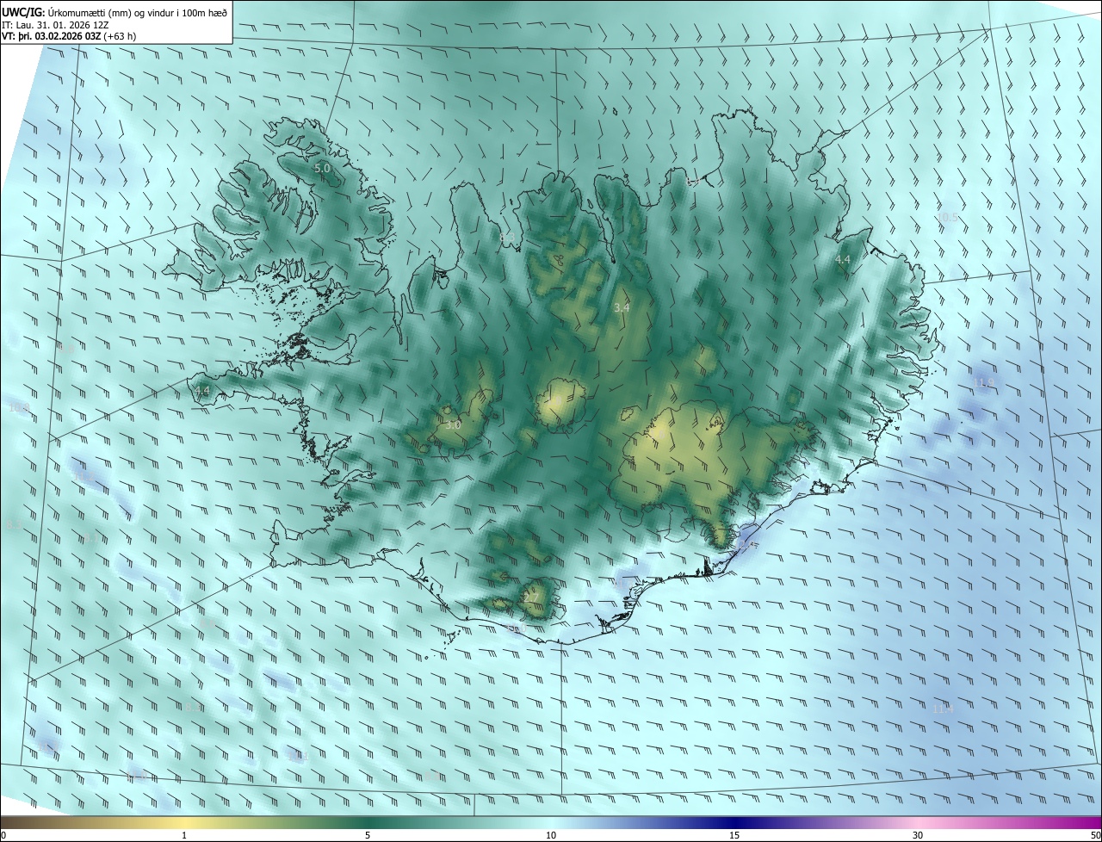
Task: Click the 5 tick on the colour scale
Action: point(368,835)
